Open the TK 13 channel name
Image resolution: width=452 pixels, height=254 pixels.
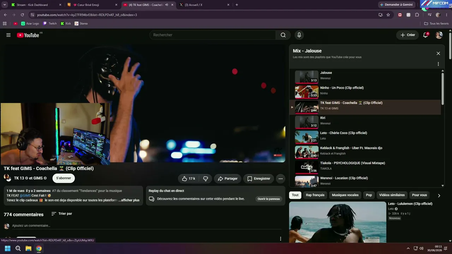[19, 178]
